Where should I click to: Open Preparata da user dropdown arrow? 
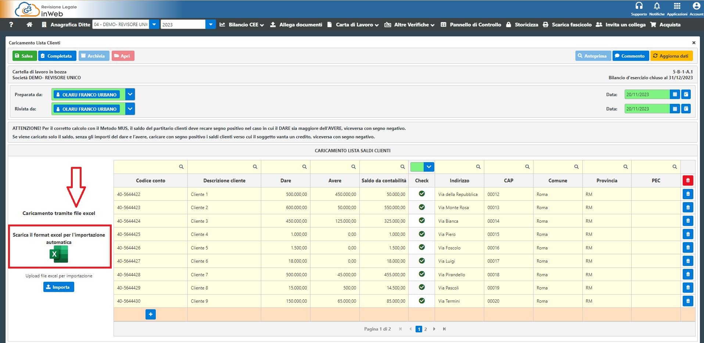[130, 94]
